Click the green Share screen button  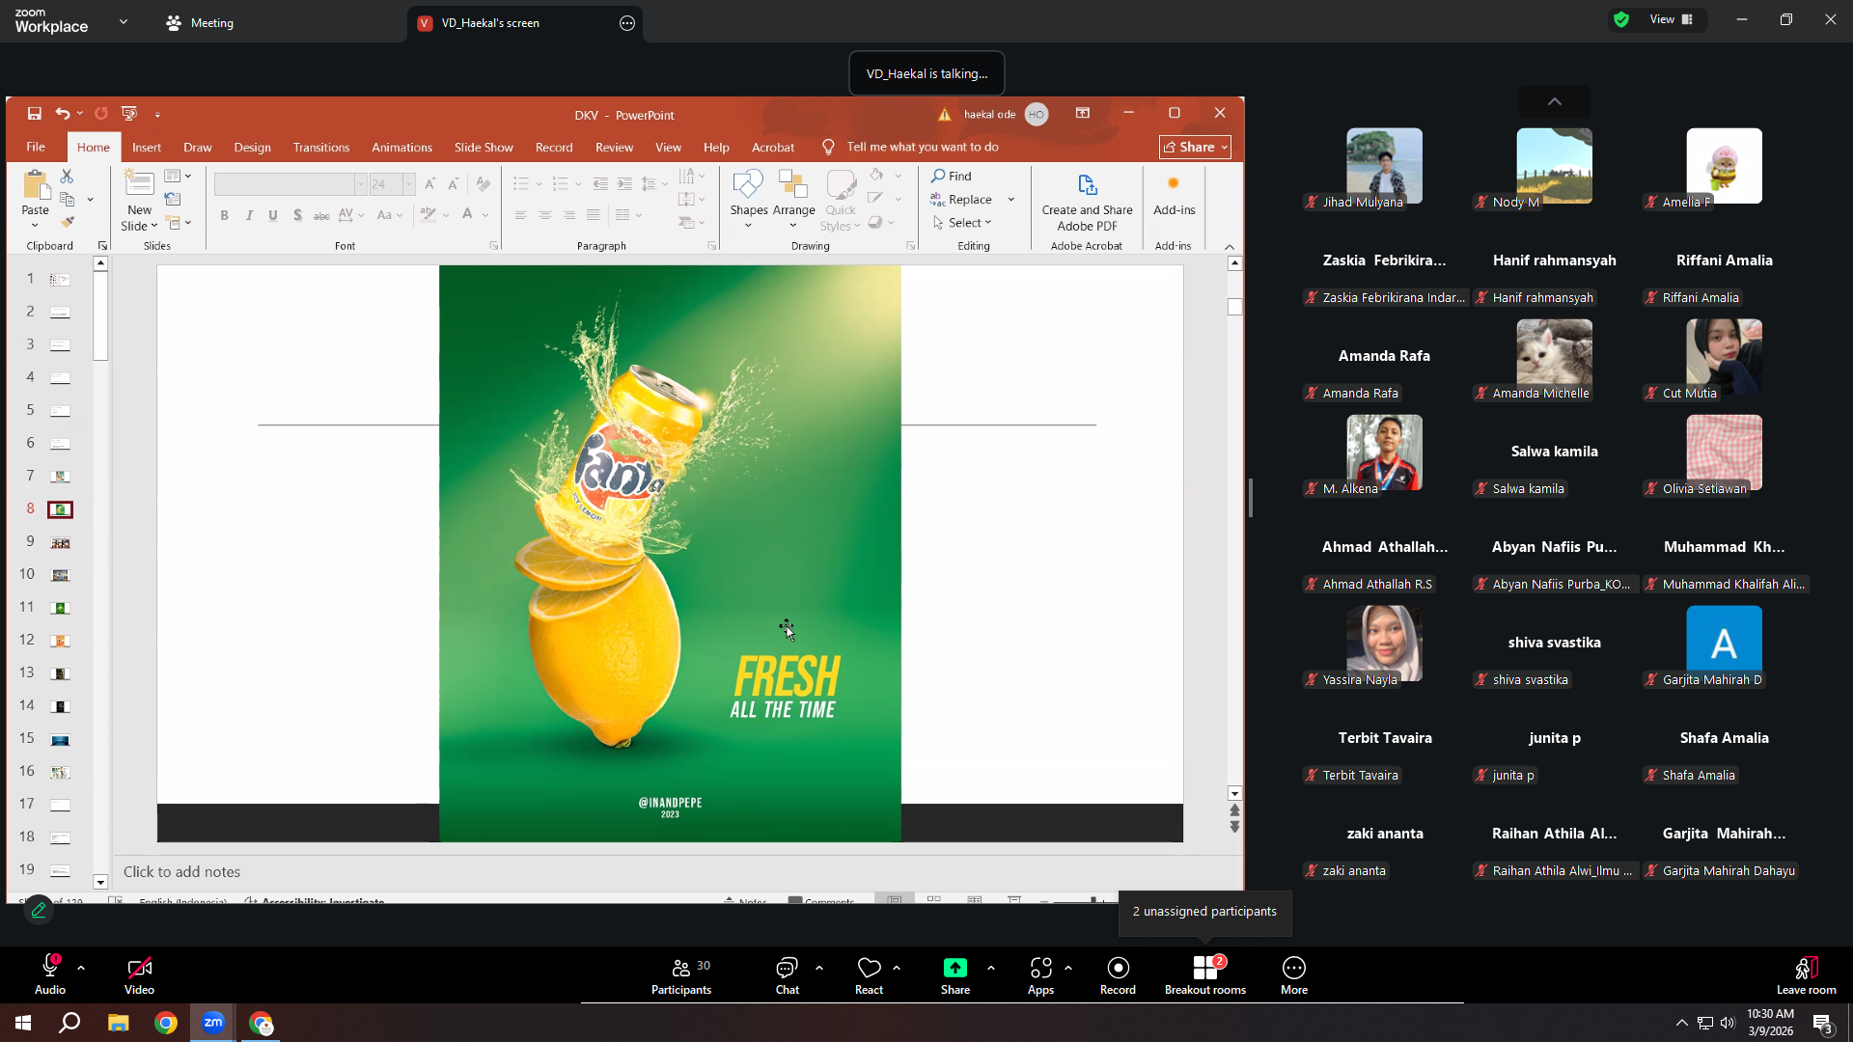954,968
